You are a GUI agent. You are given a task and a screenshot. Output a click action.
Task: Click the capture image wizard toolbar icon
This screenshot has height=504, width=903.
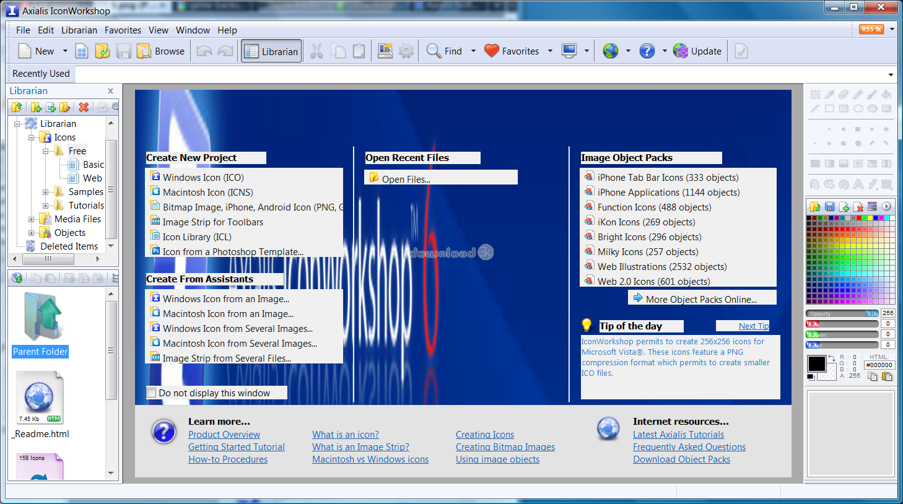pos(385,51)
